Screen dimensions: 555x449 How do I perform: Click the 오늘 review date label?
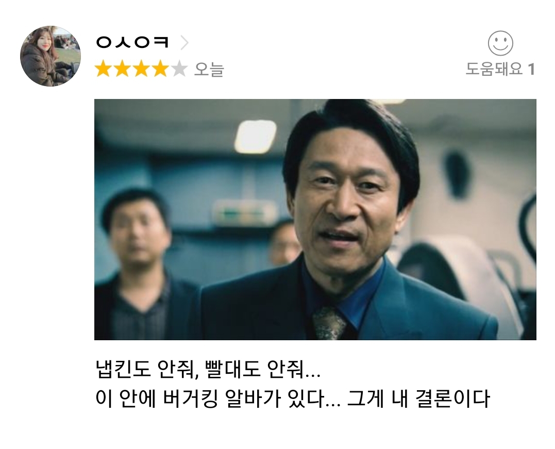tap(209, 69)
